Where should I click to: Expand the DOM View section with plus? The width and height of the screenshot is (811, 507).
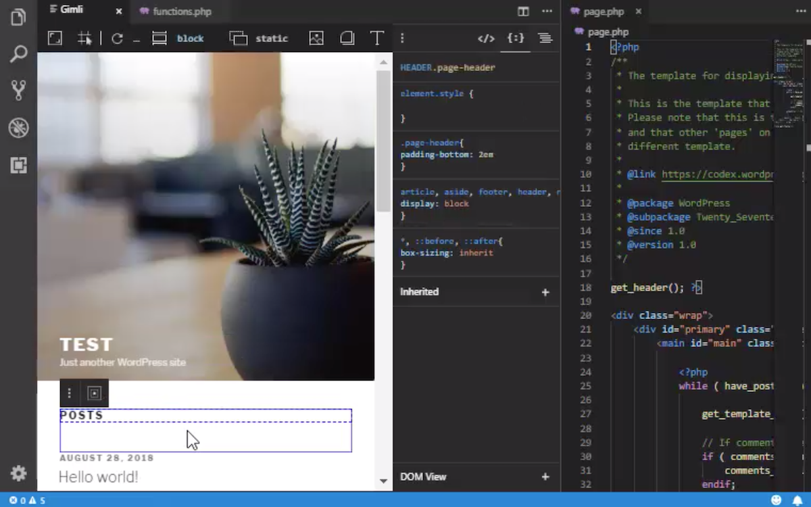coord(545,477)
